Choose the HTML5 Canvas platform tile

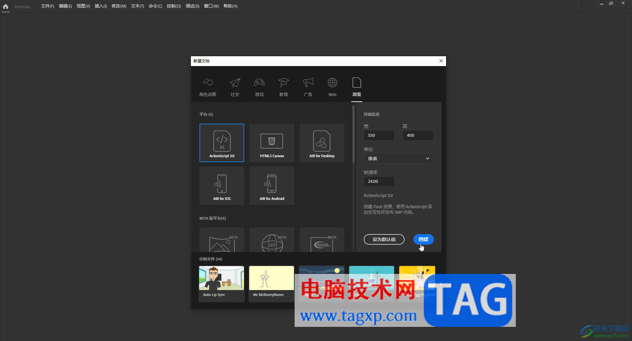(272, 143)
